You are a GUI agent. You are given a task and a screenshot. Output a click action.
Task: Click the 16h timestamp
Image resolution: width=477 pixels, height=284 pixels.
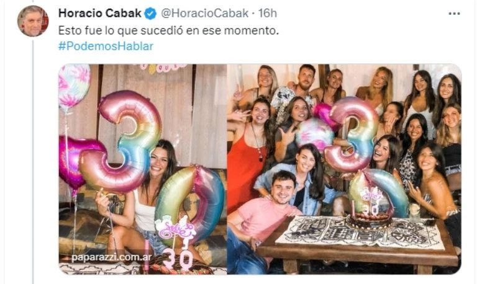pos(268,14)
